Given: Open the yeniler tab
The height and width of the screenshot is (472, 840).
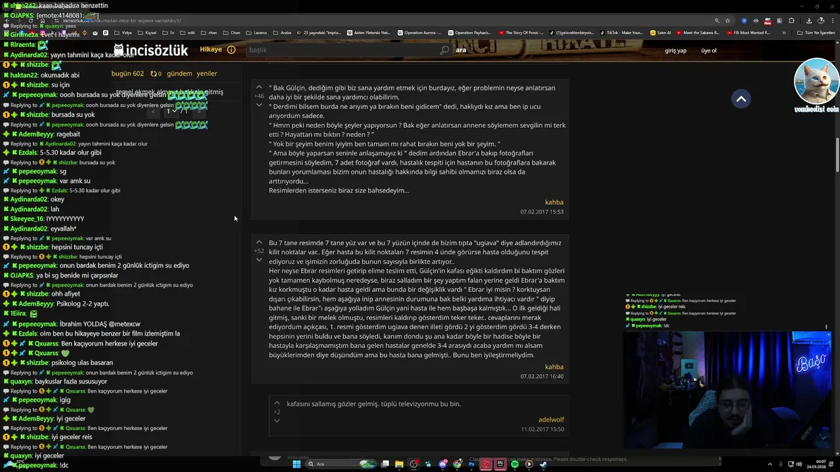Looking at the screenshot, I should click(x=207, y=73).
